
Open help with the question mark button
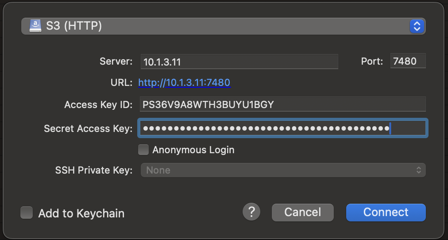pos(251,212)
